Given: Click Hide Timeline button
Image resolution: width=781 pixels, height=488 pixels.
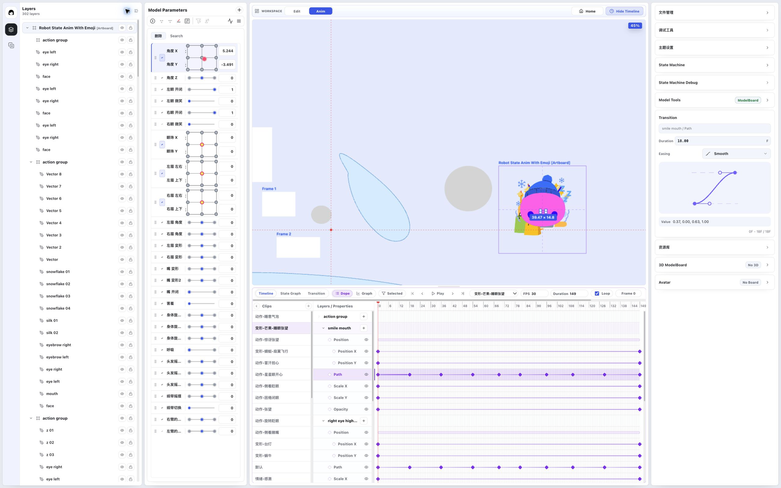Looking at the screenshot, I should tap(624, 11).
